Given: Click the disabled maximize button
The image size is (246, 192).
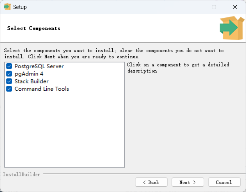Looking at the screenshot, I should 214,7.
